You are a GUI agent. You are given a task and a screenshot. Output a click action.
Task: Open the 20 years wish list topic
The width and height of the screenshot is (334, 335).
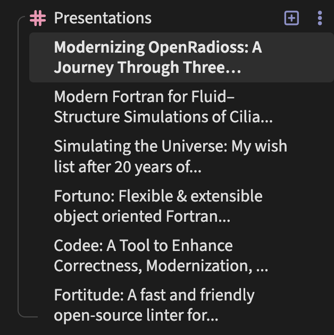point(170,156)
